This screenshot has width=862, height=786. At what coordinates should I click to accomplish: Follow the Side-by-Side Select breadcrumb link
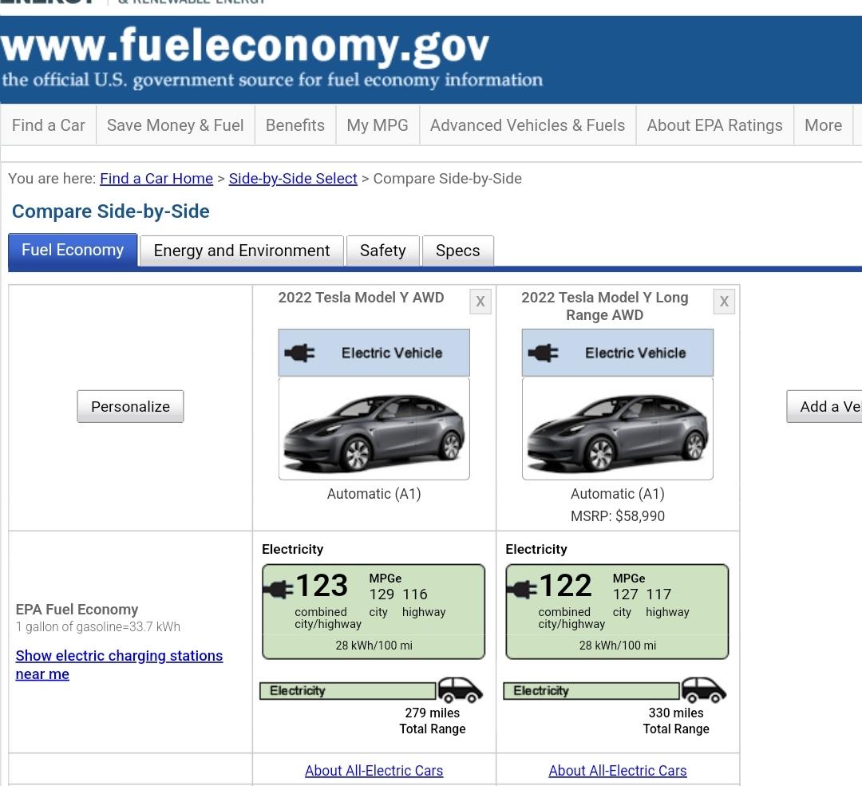coord(293,179)
